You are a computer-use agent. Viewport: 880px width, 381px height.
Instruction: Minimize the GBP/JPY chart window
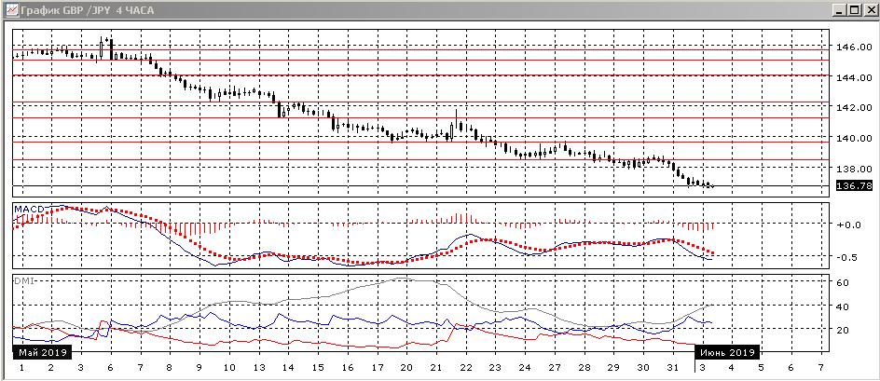tap(837, 9)
